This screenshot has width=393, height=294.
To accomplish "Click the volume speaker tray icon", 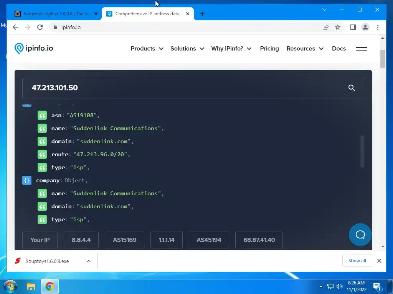I will [x=339, y=286].
